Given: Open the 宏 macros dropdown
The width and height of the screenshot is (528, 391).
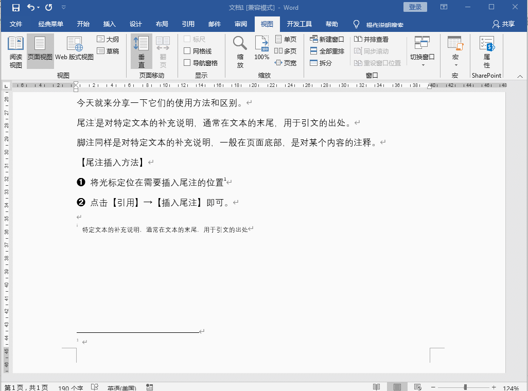Looking at the screenshot, I should tap(455, 51).
